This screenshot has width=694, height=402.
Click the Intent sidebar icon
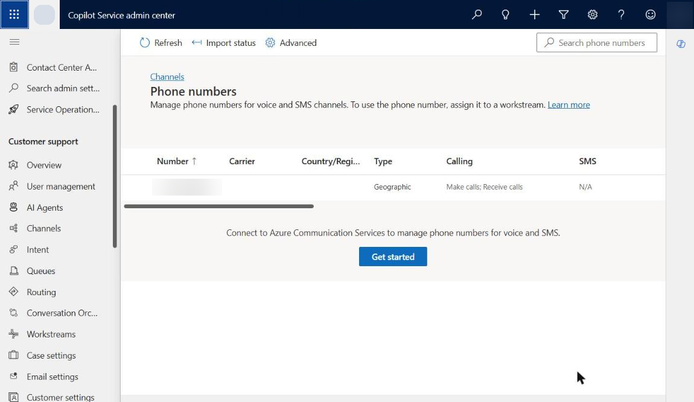click(14, 249)
